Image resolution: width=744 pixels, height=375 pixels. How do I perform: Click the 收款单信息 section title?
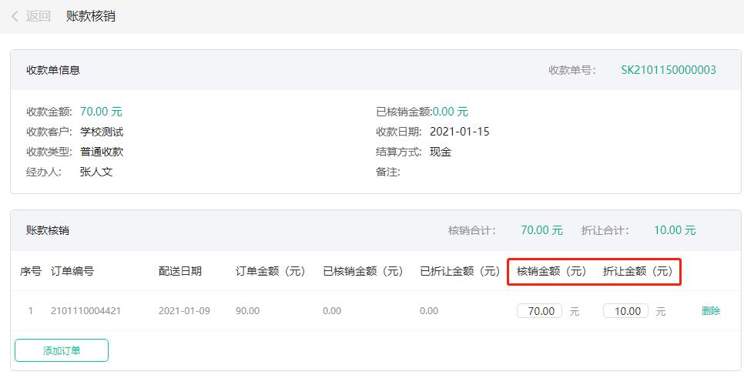(x=53, y=70)
